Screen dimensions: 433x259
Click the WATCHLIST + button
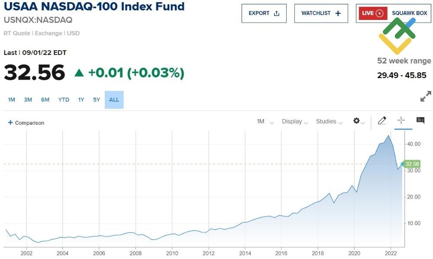point(321,13)
